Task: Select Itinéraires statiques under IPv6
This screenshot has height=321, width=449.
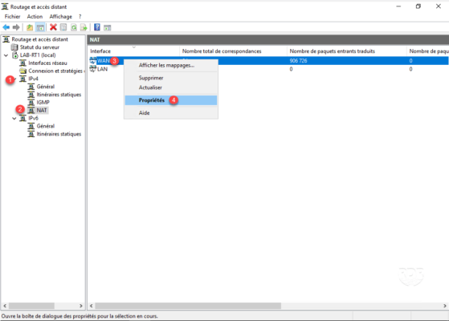Action: point(59,134)
